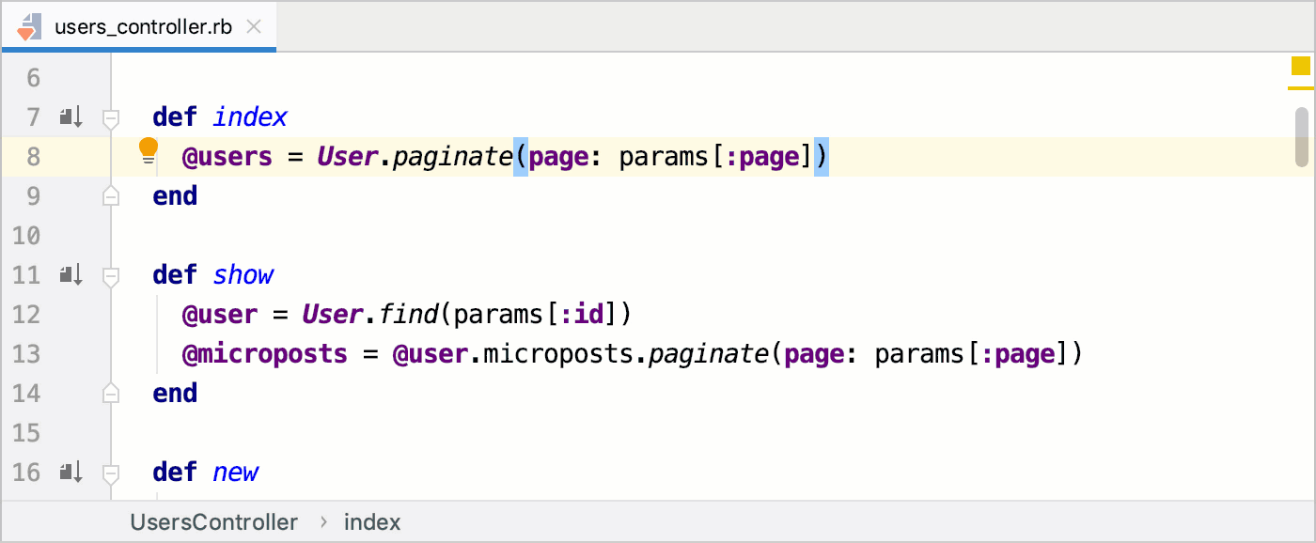Image resolution: width=1316 pixels, height=543 pixels.
Task: Select the users_controller.rb editor tab
Action: tap(141, 25)
